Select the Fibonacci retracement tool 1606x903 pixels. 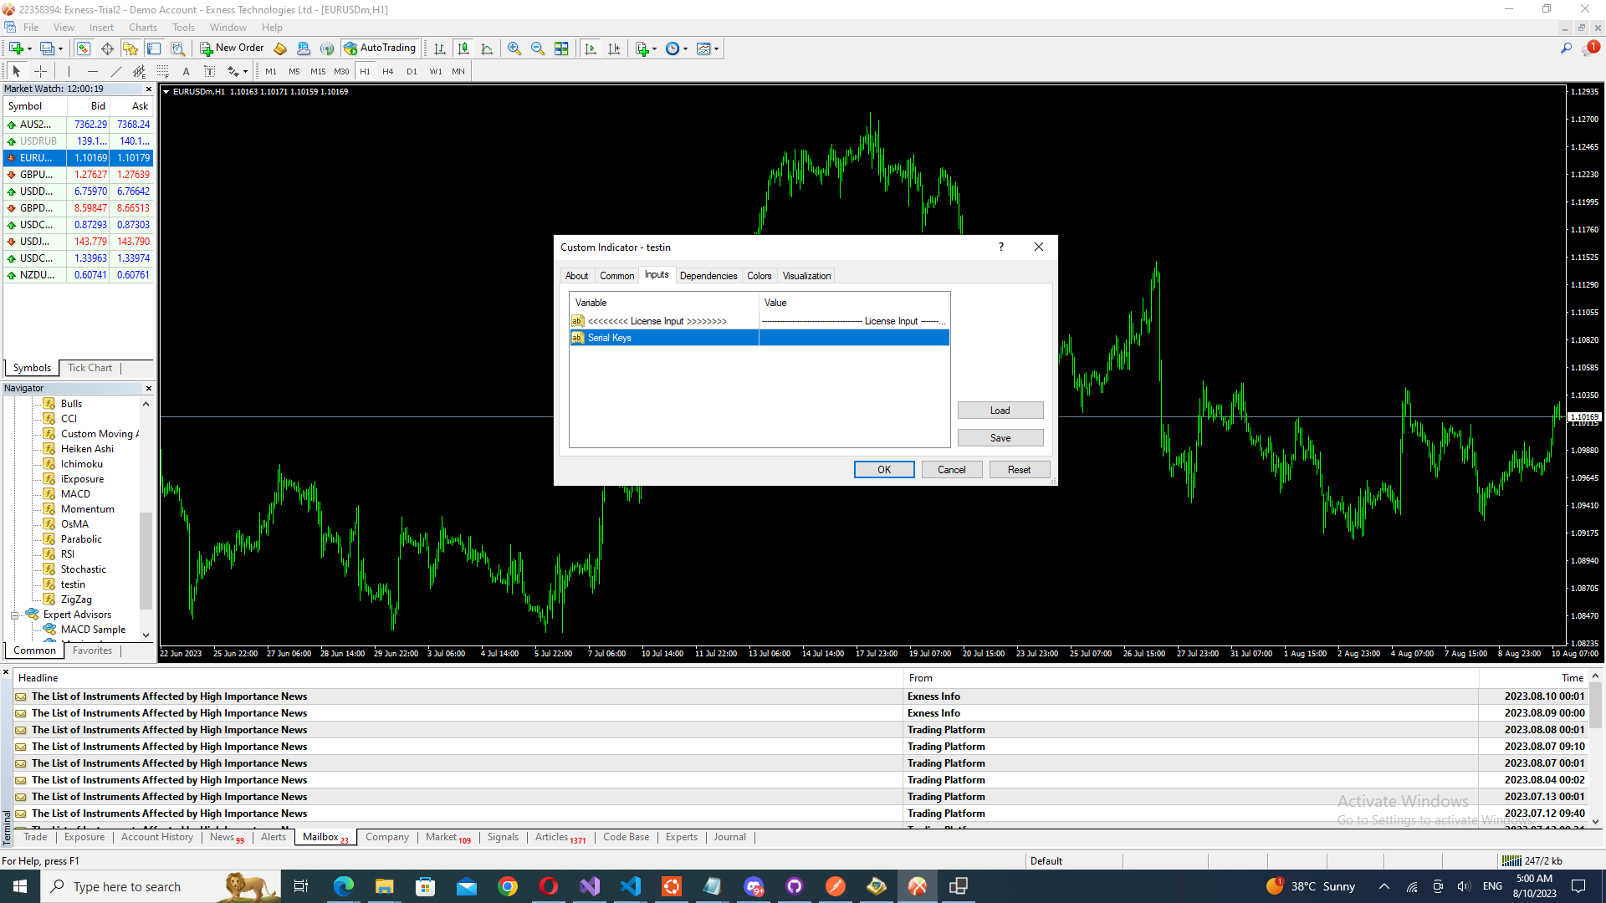click(163, 72)
